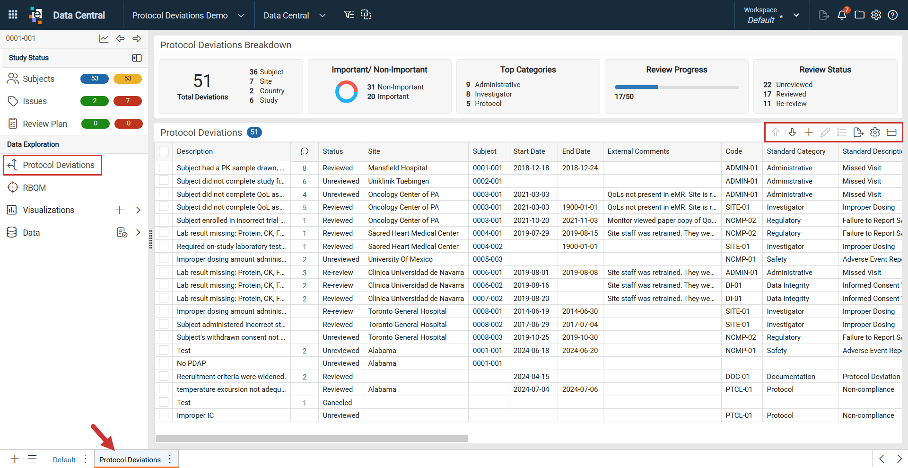
Task: Open Subjects in Study Status
Action: (x=39, y=79)
